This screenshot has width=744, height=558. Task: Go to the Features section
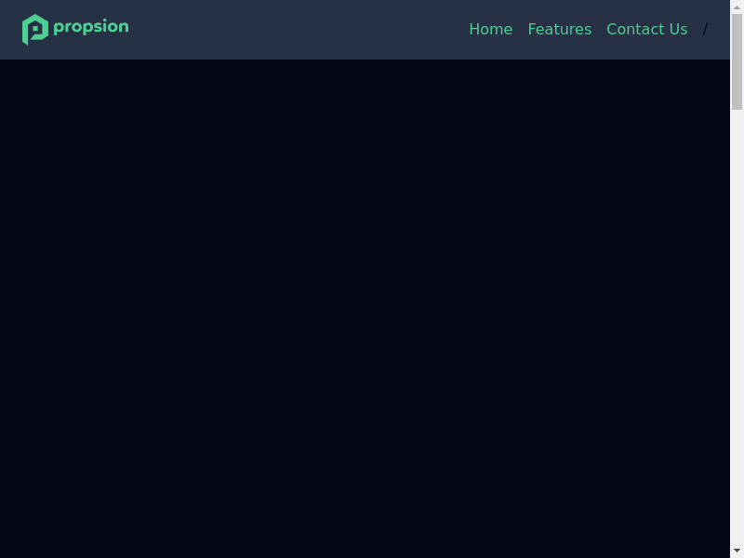point(559,30)
